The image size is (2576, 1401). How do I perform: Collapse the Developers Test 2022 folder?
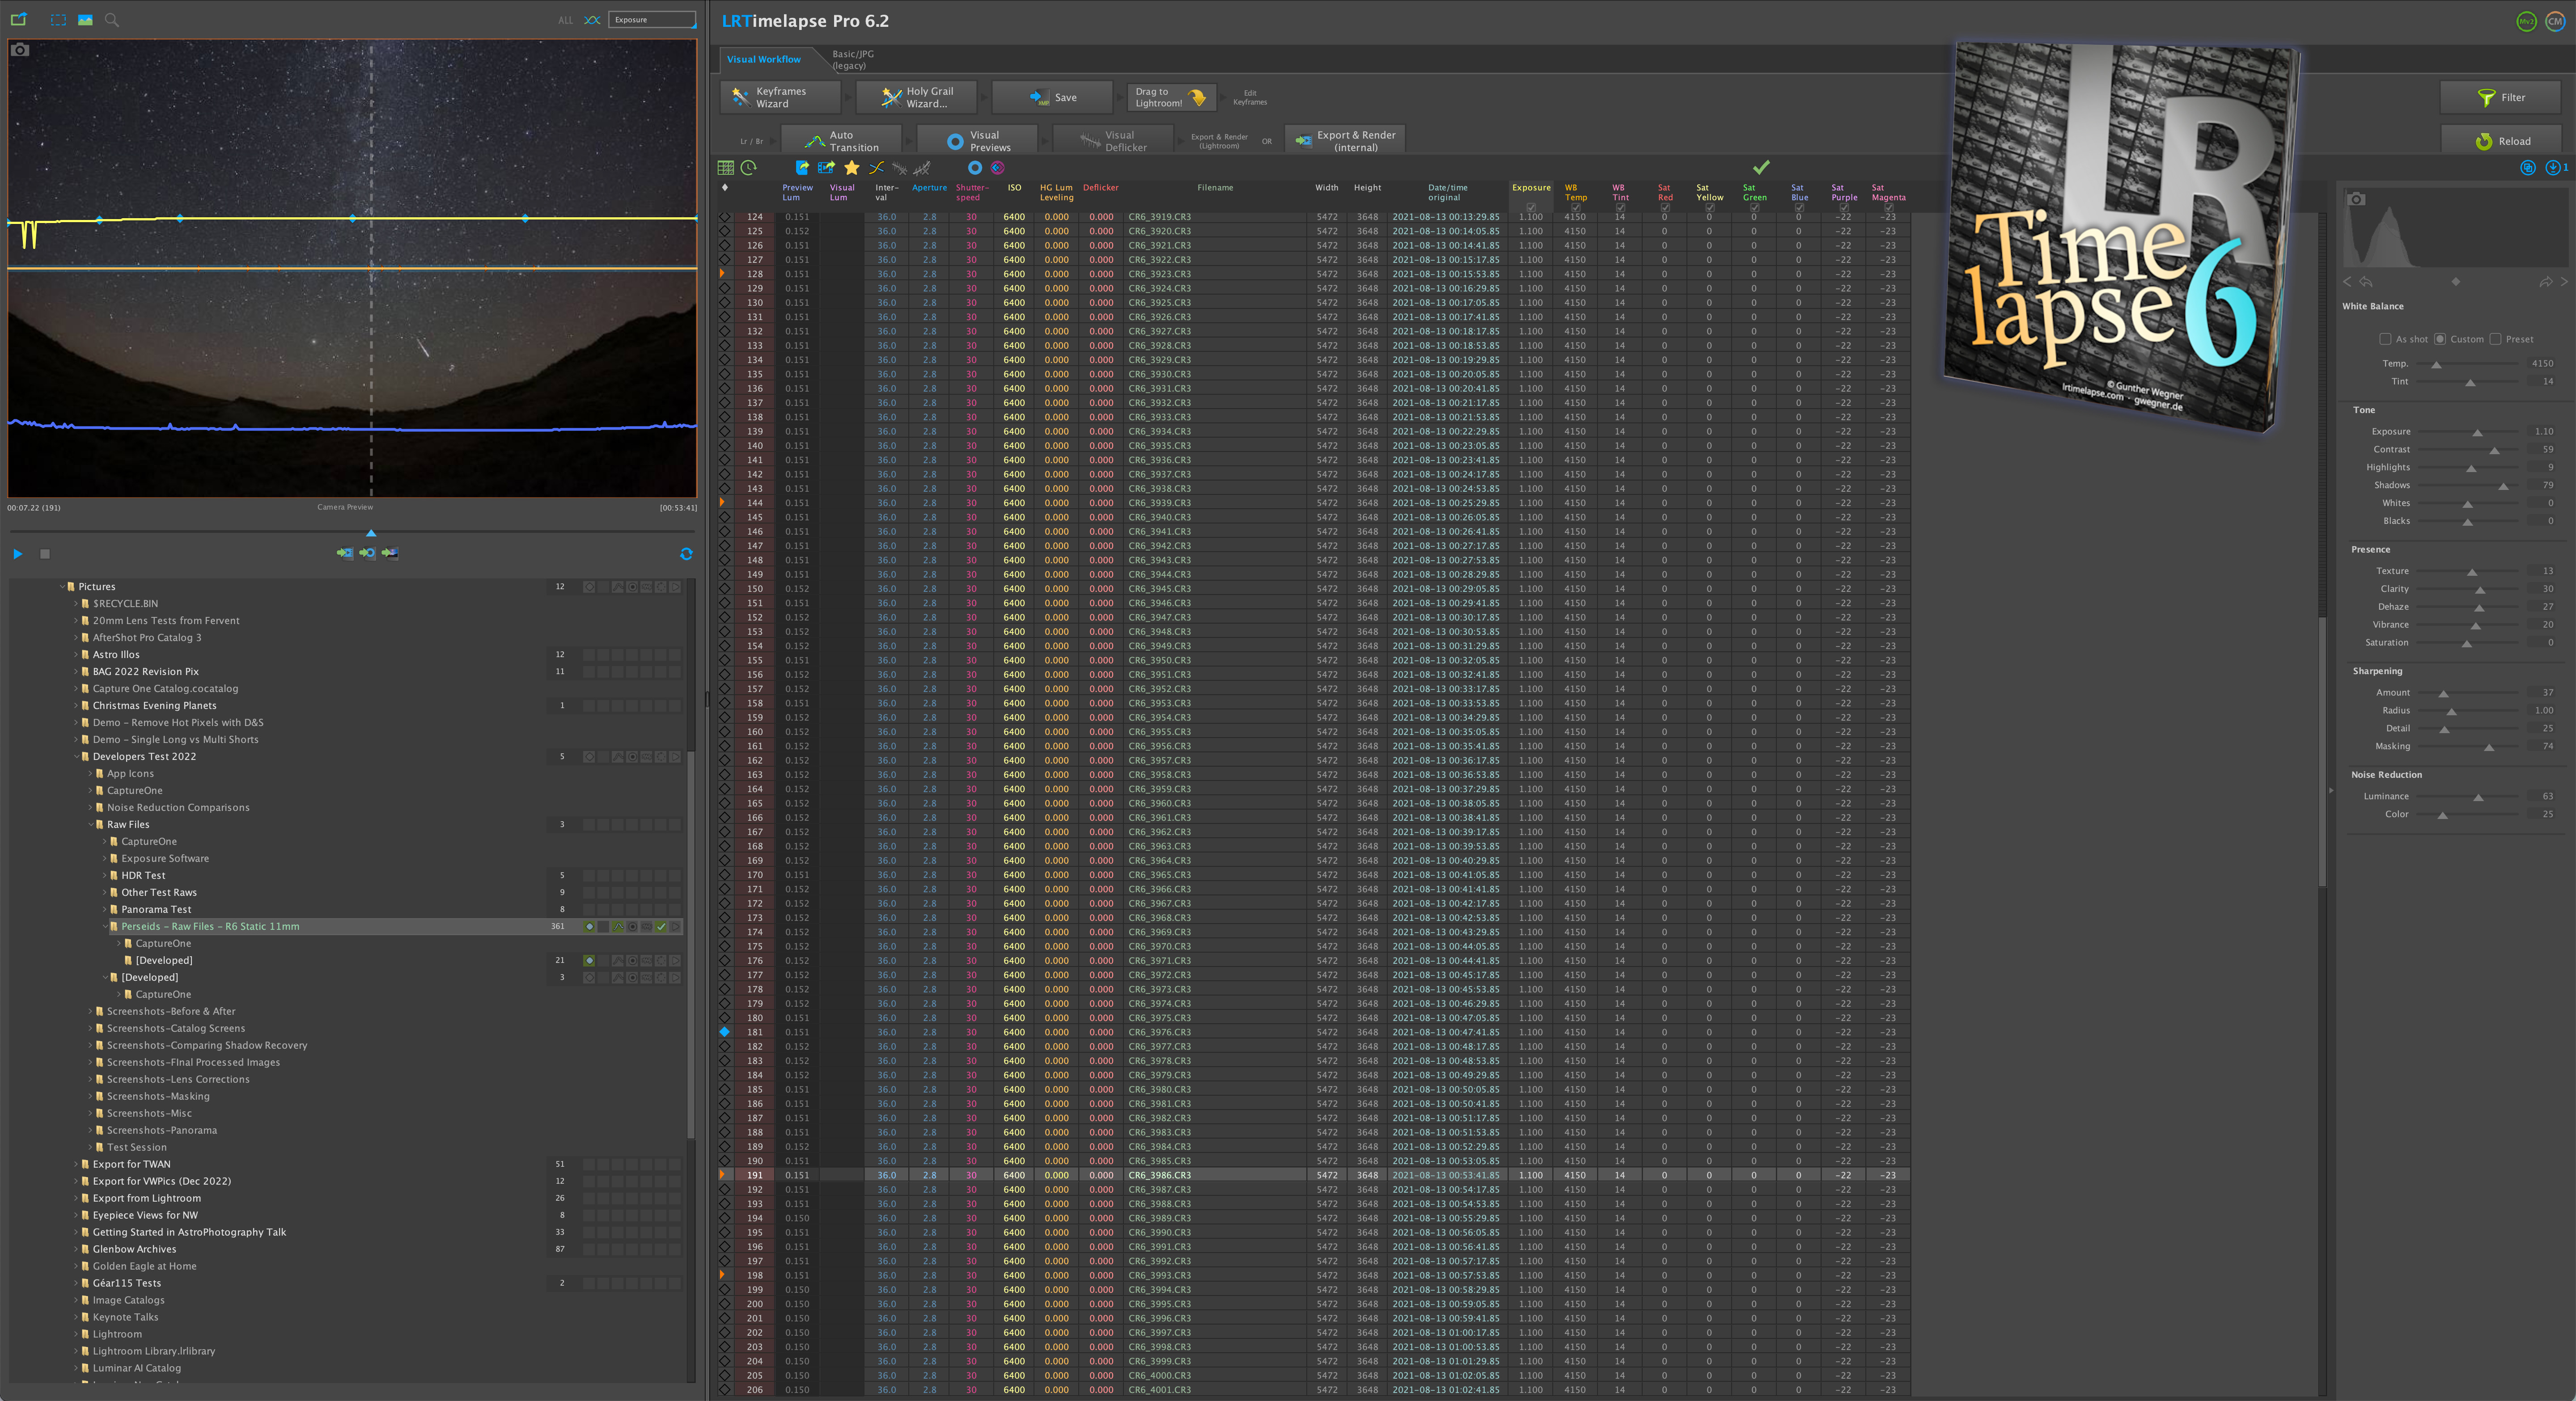coord(76,756)
